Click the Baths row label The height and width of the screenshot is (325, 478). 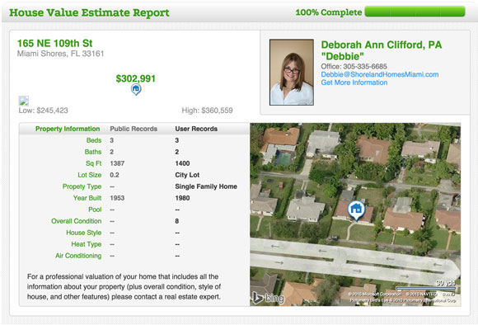[93, 152]
